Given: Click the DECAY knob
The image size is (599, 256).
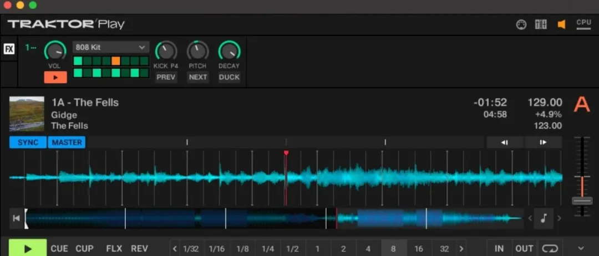Looking at the screenshot, I should (229, 50).
